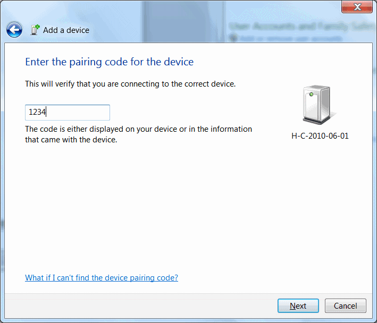Click the "code is either displayed" hint text

pyautogui.click(x=138, y=129)
